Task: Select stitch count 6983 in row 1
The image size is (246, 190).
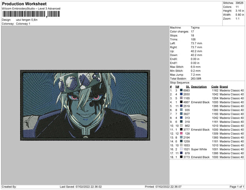Action: click(187, 90)
